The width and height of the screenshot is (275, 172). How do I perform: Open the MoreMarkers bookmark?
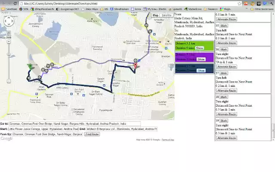(119, 9)
